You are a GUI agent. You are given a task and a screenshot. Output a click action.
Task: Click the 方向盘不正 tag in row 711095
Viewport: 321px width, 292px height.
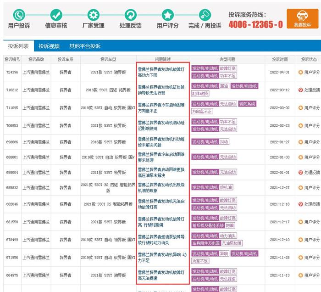(x=202, y=111)
